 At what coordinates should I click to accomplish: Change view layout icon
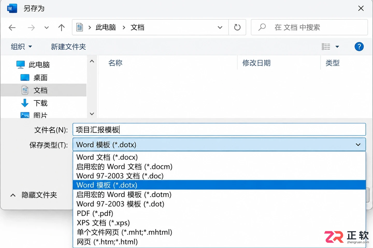pyautogui.click(x=326, y=47)
